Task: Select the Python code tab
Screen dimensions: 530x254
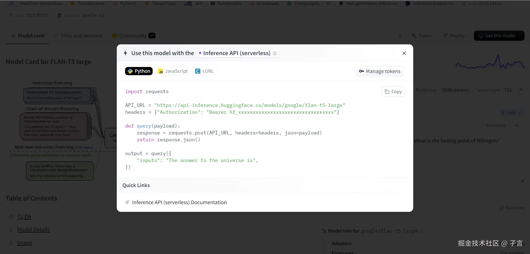Action: point(139,71)
